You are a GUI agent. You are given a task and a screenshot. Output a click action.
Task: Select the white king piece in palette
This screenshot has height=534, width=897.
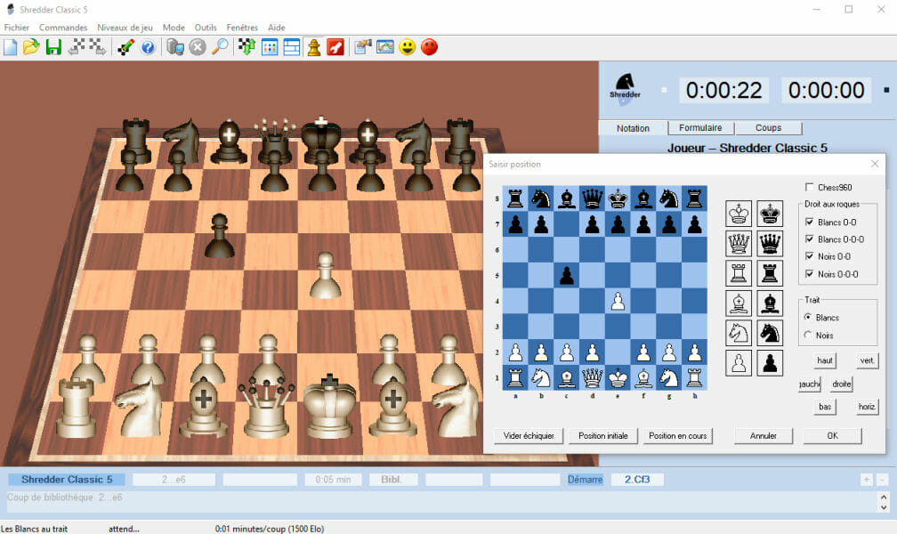739,214
